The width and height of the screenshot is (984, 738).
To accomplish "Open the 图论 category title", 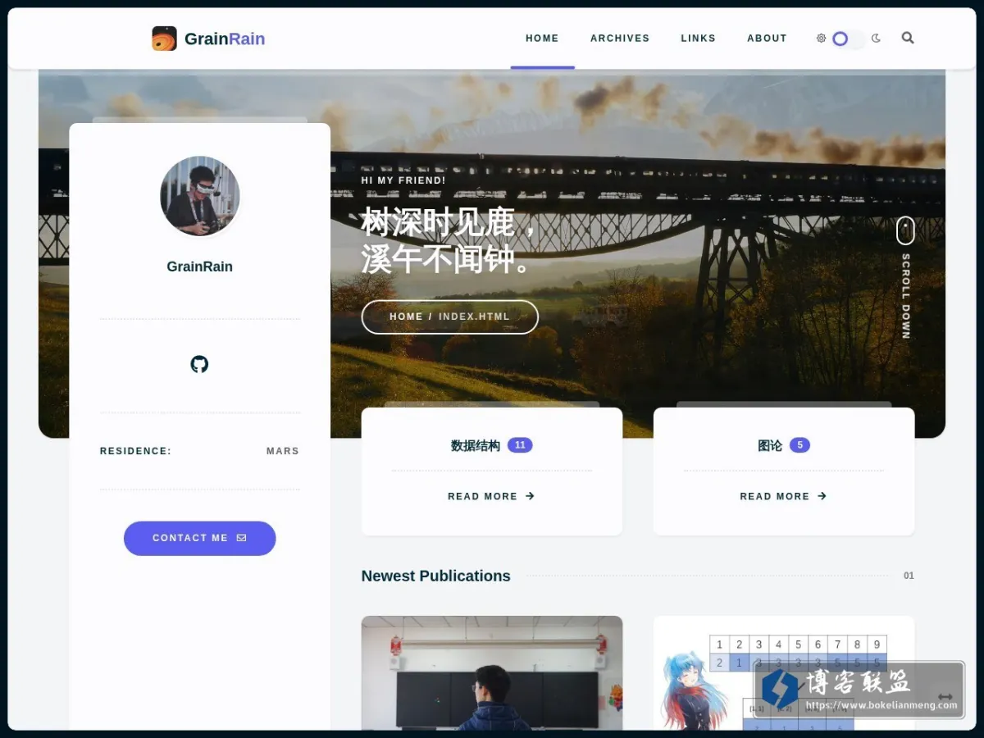I will point(770,445).
